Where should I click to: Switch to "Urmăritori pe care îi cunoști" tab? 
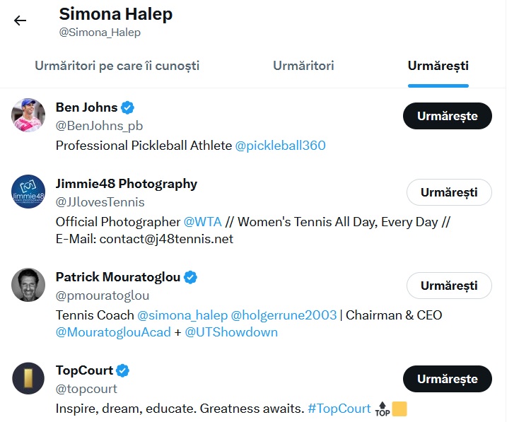117,66
